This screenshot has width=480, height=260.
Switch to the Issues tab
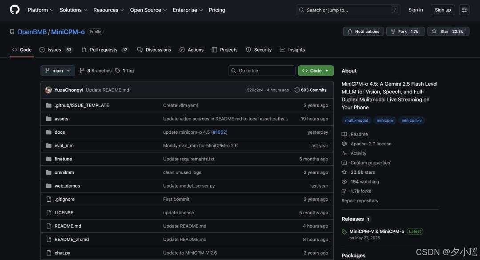(x=56, y=50)
